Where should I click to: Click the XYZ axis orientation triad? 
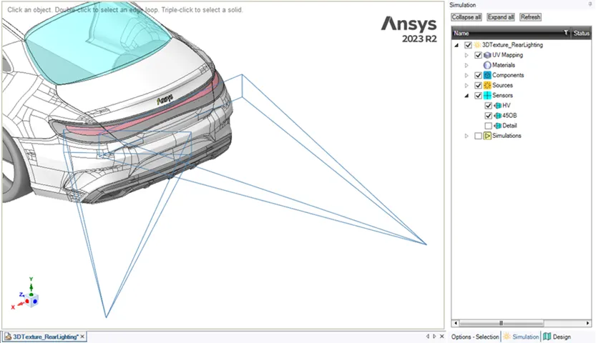tap(27, 294)
